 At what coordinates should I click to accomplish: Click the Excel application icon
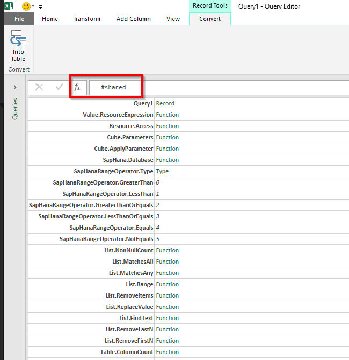pos(9,6)
